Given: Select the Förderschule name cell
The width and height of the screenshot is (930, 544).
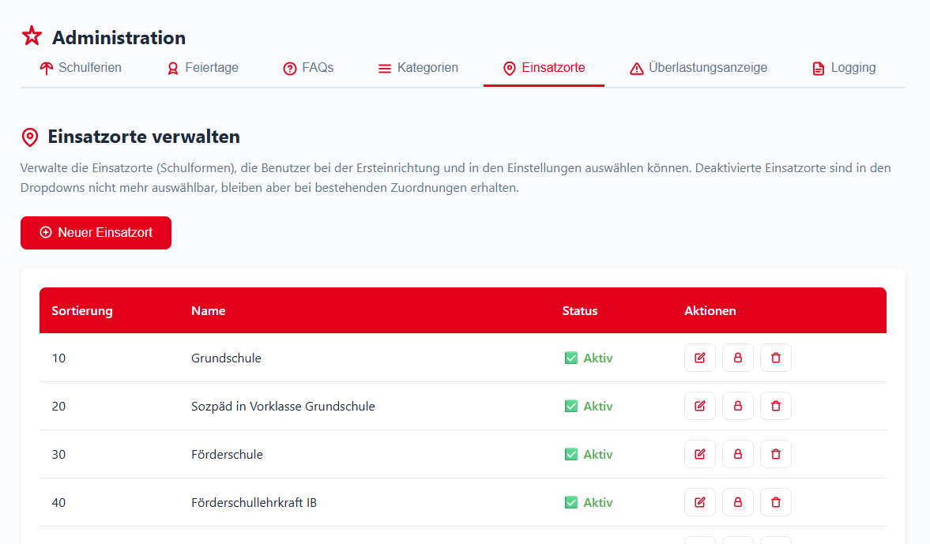Looking at the screenshot, I should pyautogui.click(x=227, y=455).
